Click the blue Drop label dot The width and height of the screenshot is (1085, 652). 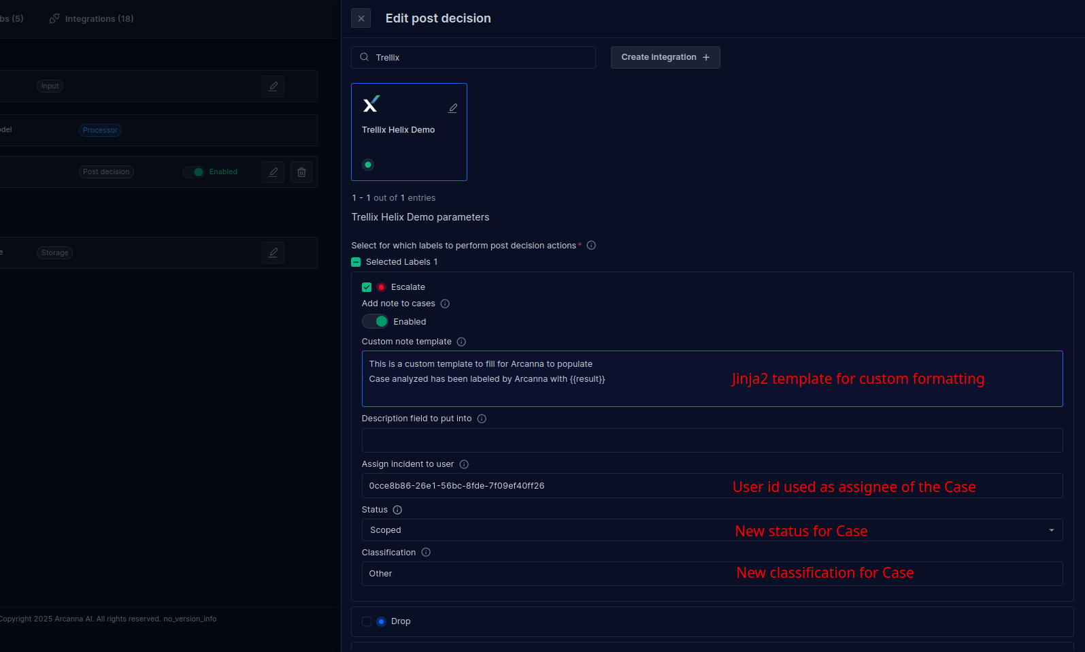point(381,621)
